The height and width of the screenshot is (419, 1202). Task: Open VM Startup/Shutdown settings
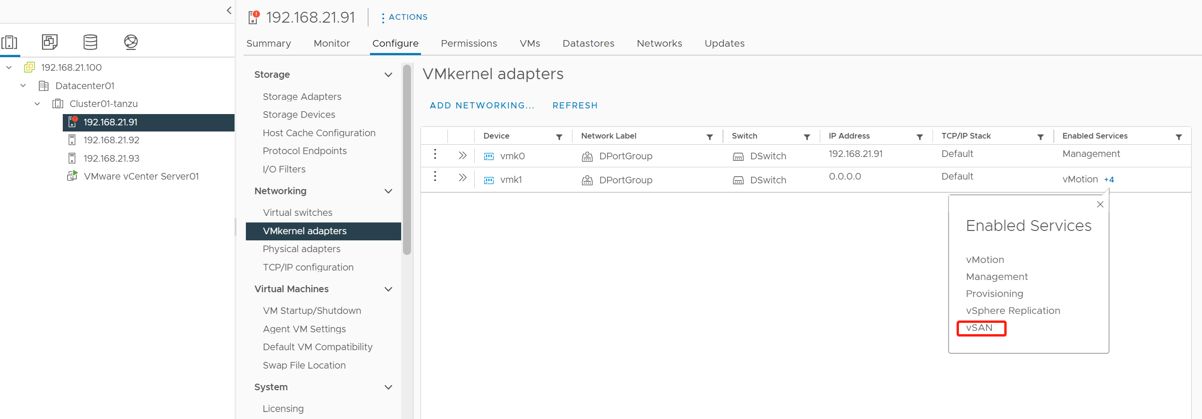click(x=312, y=311)
